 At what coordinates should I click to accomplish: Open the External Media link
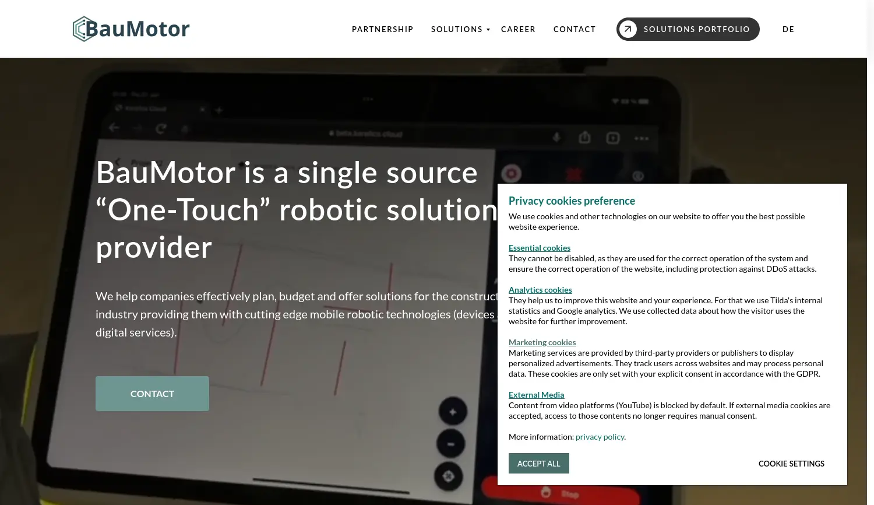[536, 395]
